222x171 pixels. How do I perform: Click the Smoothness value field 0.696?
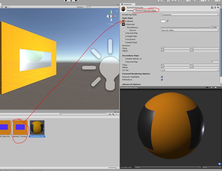pos(215,27)
